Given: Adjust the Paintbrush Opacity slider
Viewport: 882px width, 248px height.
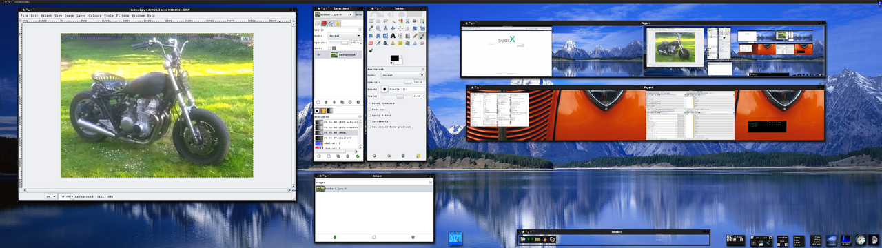Looking at the screenshot, I should click(x=397, y=82).
